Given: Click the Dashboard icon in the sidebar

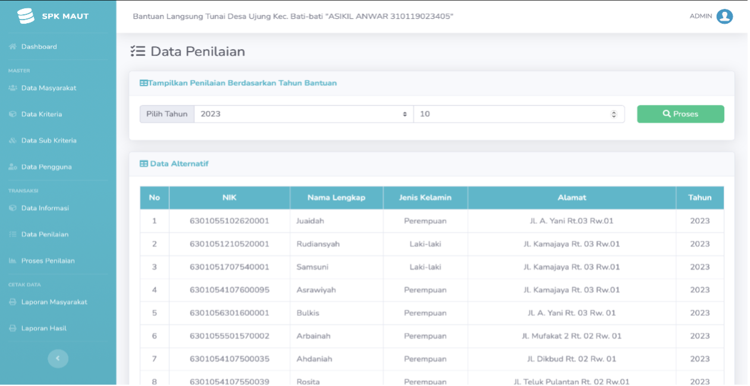Looking at the screenshot, I should coord(12,46).
